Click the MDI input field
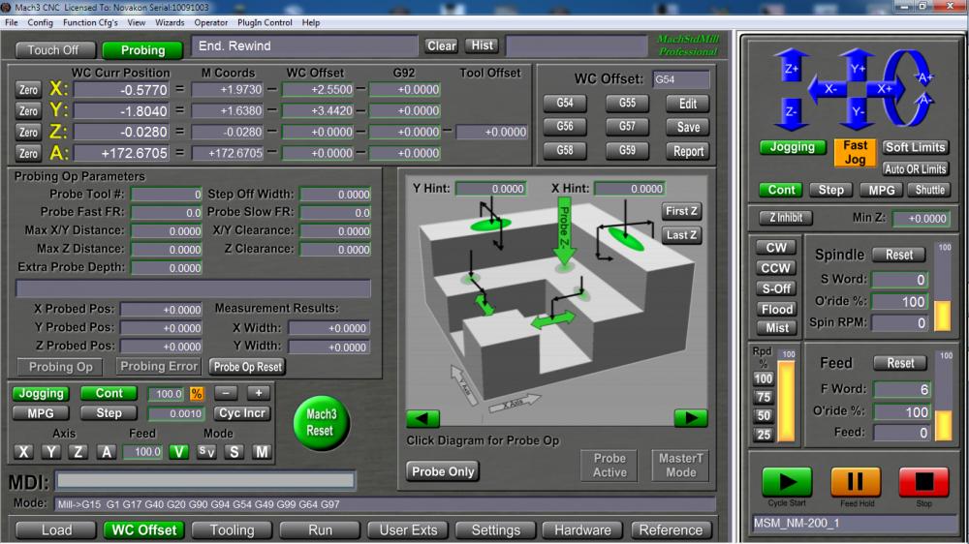 tap(205, 480)
